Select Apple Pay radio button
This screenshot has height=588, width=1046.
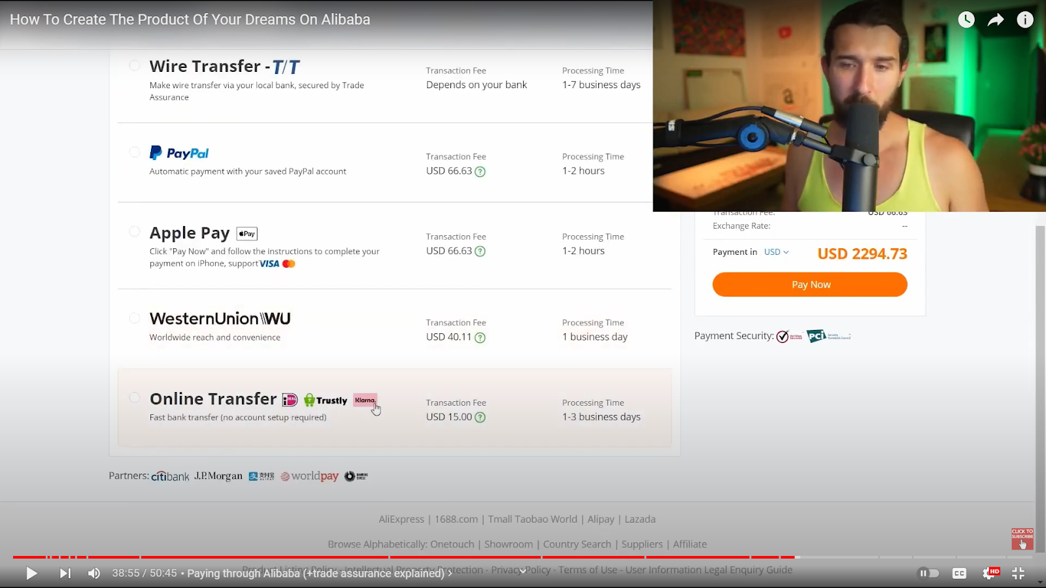[x=134, y=231]
